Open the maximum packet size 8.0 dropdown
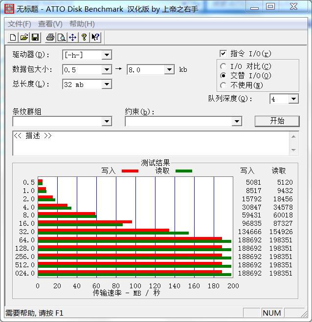 [169, 69]
